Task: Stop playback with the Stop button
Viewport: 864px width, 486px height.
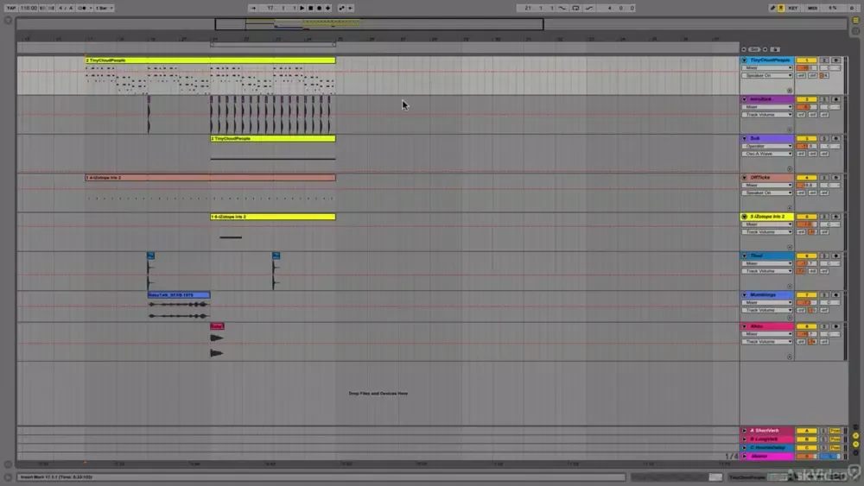Action: [311, 9]
